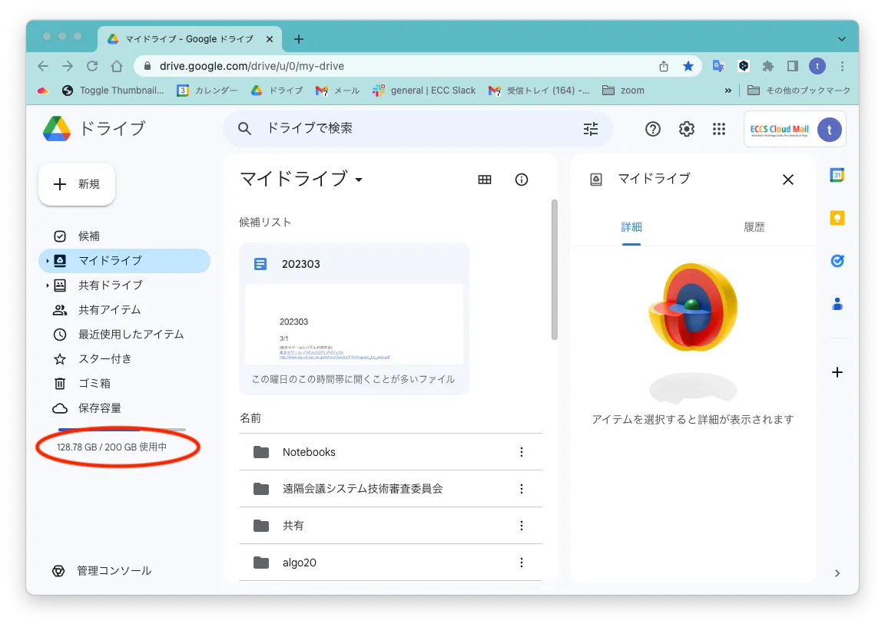
Task: Select the 詳細 tab
Action: [x=631, y=227]
